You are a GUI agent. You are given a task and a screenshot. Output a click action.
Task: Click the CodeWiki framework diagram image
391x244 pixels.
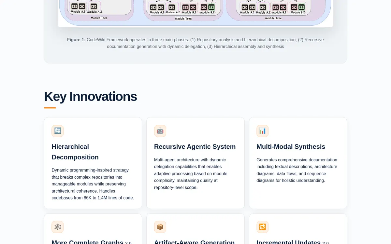coord(195,13)
